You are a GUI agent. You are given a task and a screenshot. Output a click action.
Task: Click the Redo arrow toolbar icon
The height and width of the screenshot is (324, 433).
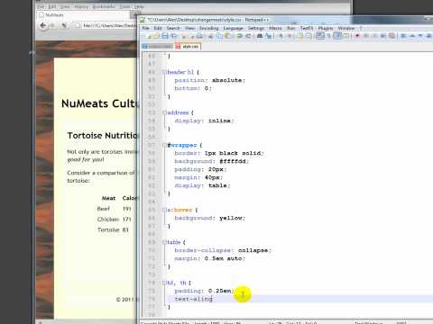(248, 36)
